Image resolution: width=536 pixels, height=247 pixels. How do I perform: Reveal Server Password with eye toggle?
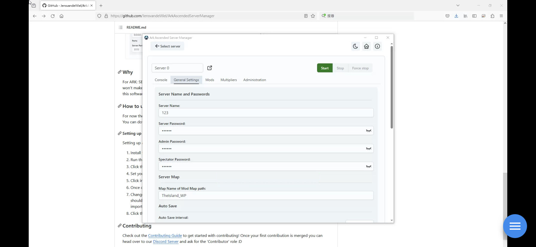pyautogui.click(x=368, y=131)
